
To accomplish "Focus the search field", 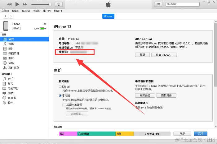I will point(183,4).
